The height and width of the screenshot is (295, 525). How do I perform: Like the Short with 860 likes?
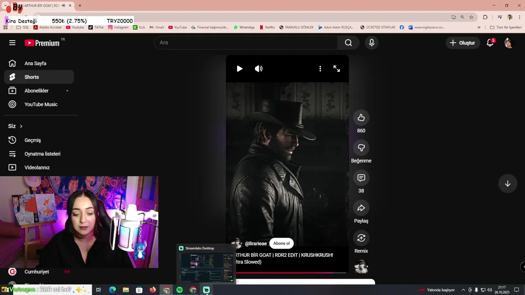(x=361, y=118)
